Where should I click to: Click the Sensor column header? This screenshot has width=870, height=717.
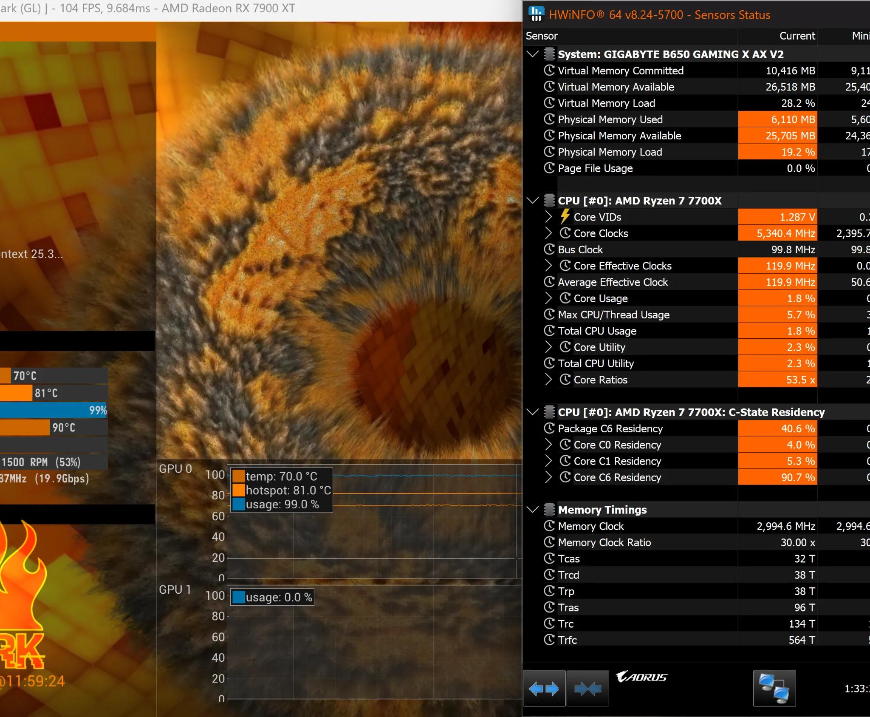542,36
